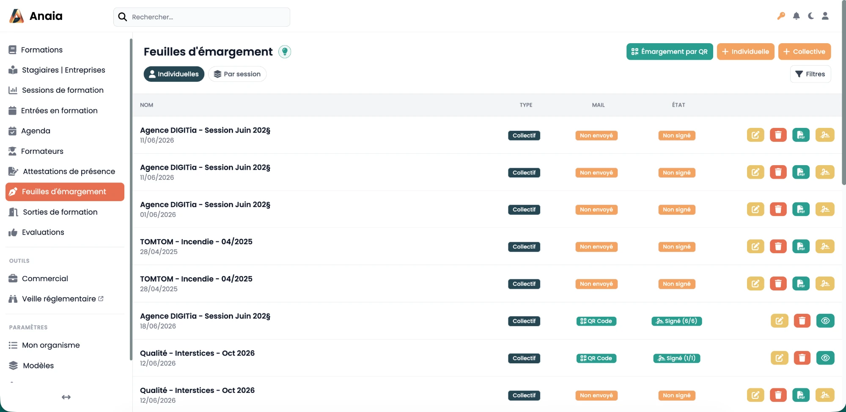Sort by NOM column header

coord(147,105)
